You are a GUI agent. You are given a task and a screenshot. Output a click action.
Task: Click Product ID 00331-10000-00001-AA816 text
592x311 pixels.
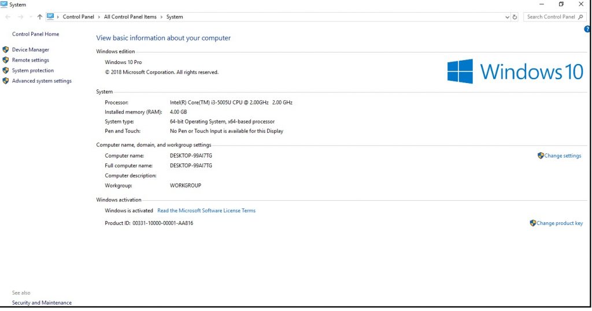[x=149, y=223]
